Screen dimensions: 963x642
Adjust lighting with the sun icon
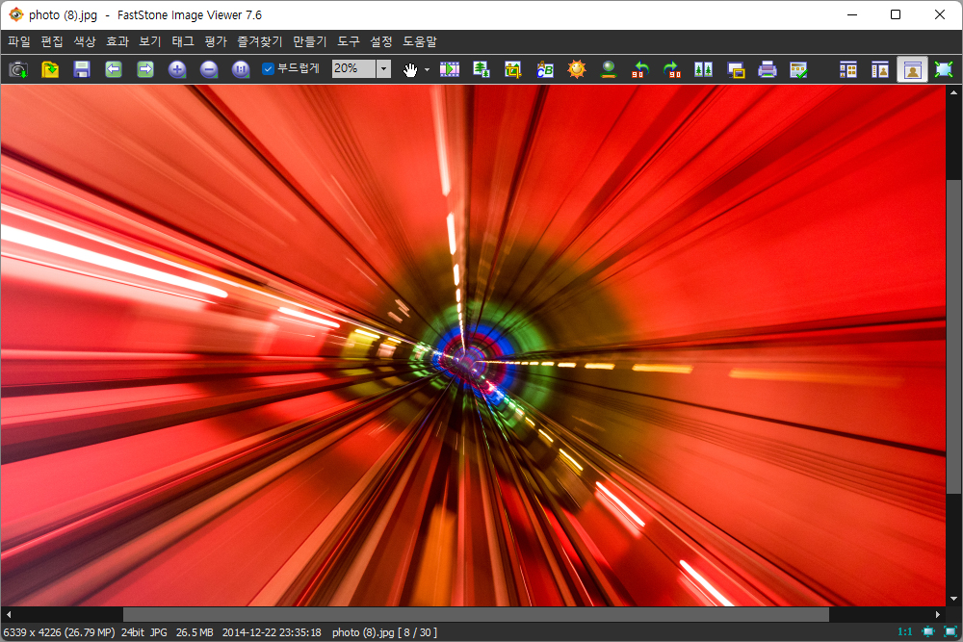click(577, 69)
